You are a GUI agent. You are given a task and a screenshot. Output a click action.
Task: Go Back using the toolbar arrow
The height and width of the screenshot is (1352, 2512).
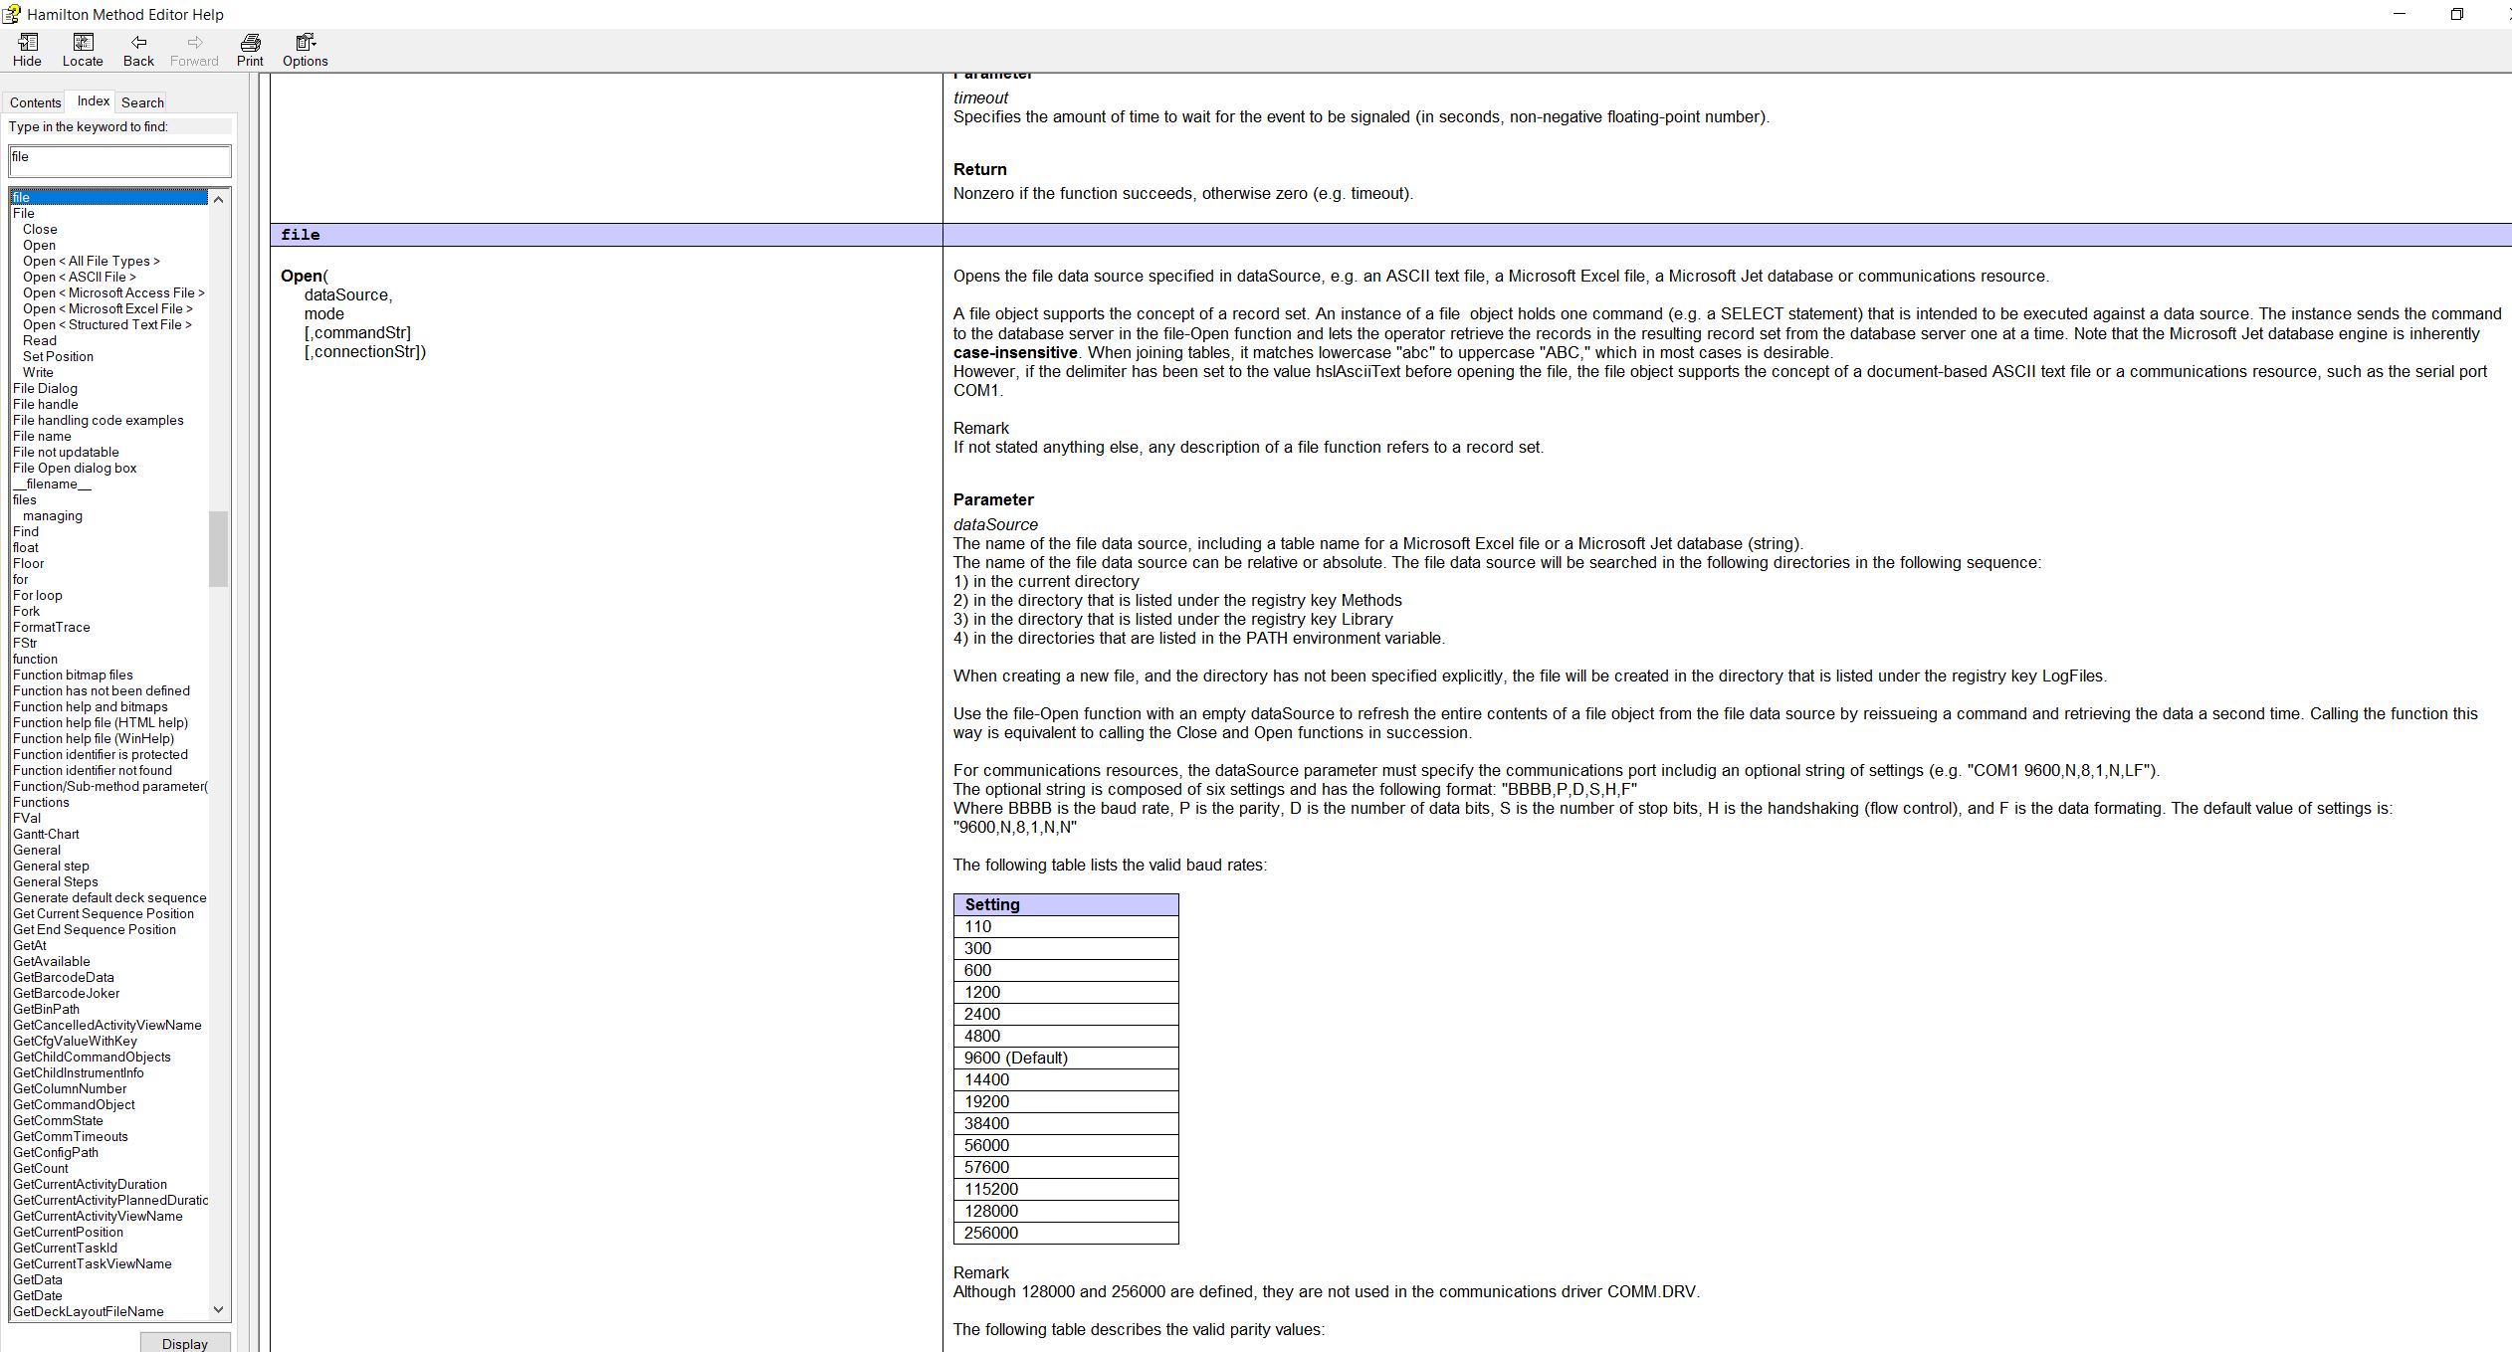point(138,50)
